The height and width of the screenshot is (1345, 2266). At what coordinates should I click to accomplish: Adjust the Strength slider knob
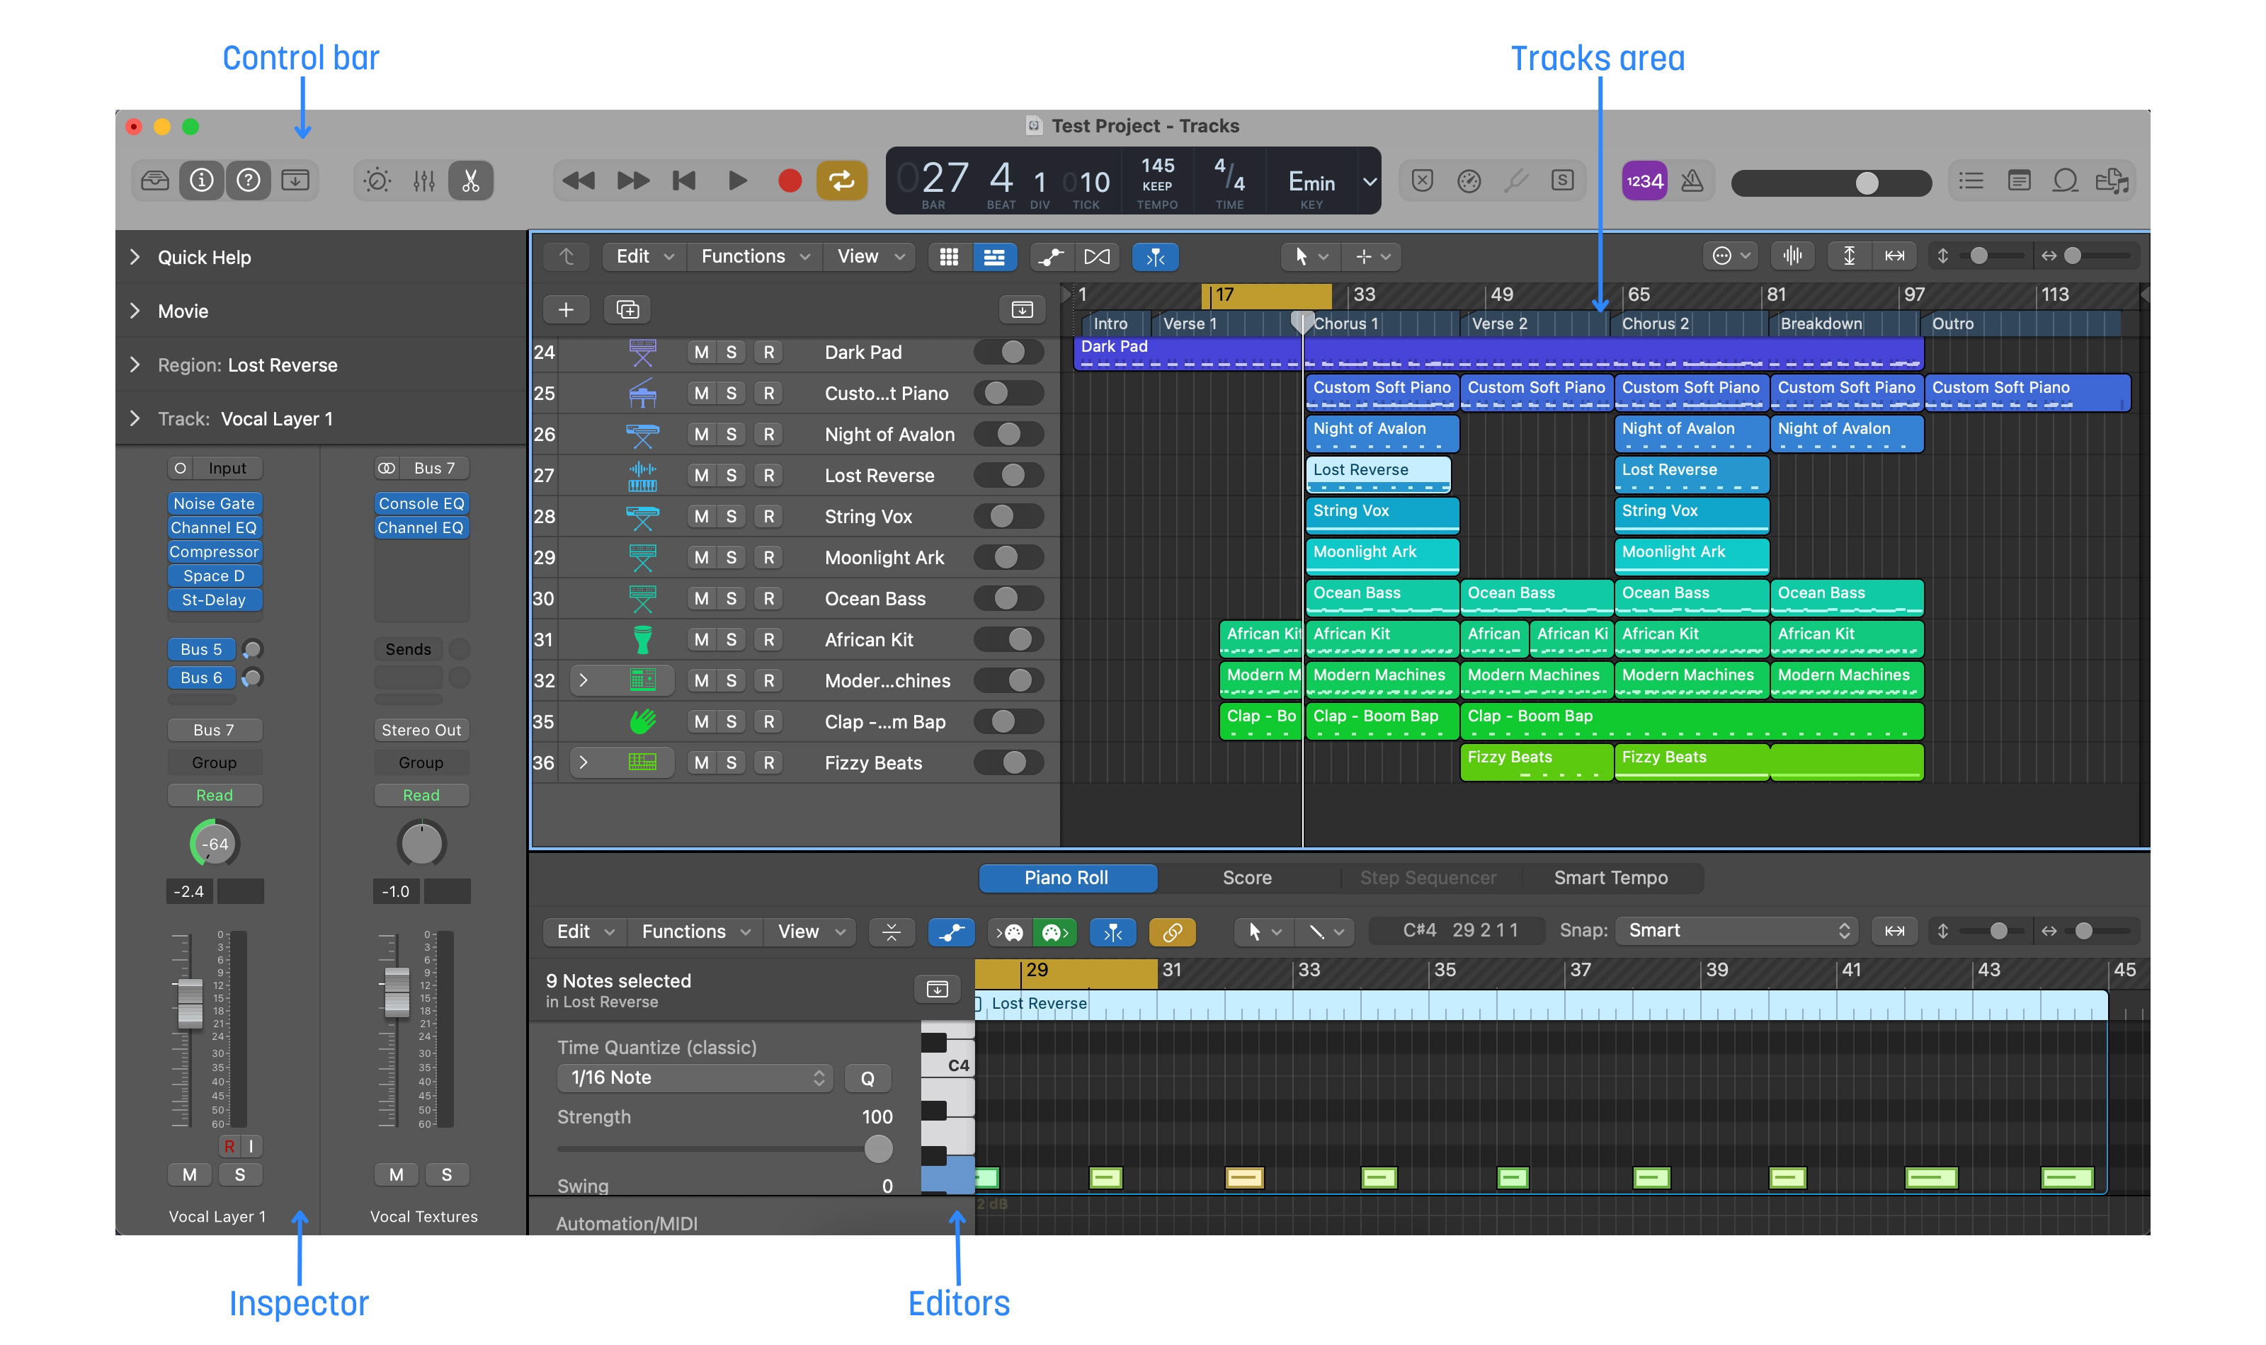click(x=877, y=1149)
